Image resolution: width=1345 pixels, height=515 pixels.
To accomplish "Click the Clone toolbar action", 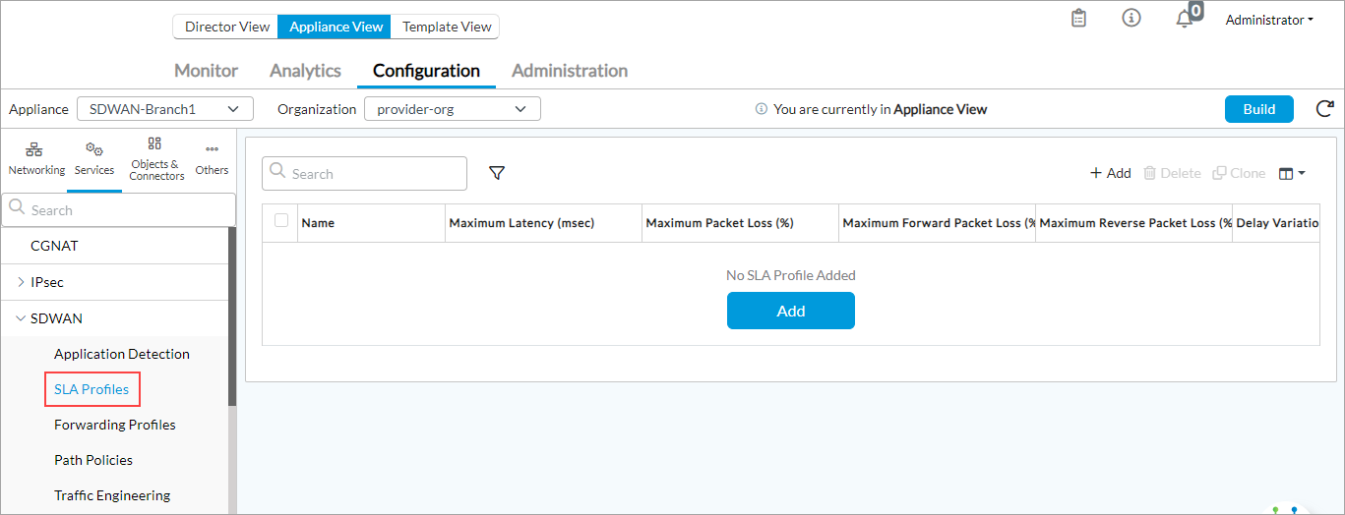I will (1239, 173).
